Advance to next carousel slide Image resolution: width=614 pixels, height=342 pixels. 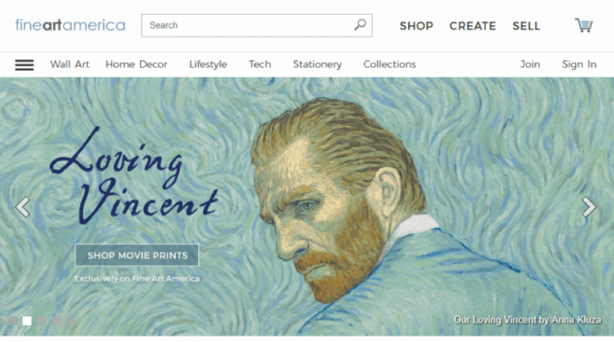pyautogui.click(x=589, y=207)
